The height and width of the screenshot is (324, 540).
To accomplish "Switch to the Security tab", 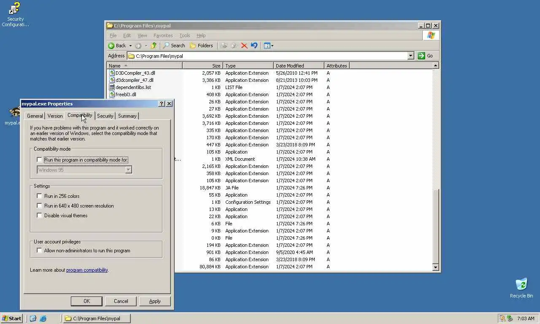I will point(105,116).
